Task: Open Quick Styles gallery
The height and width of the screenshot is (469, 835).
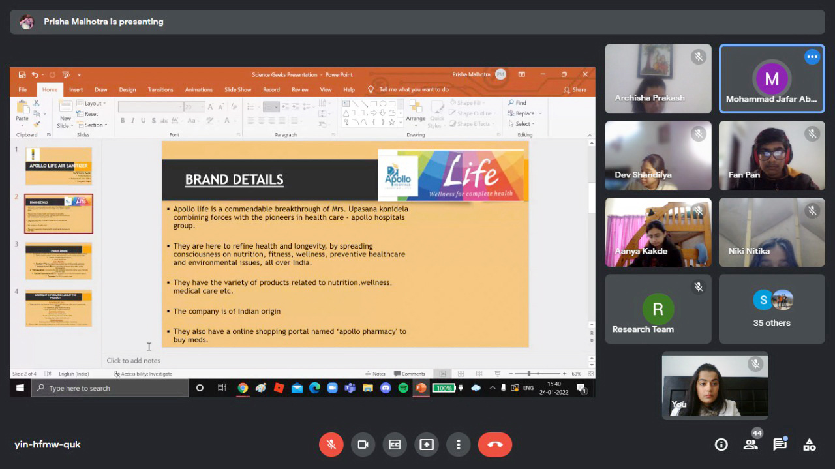Action: click(x=437, y=113)
